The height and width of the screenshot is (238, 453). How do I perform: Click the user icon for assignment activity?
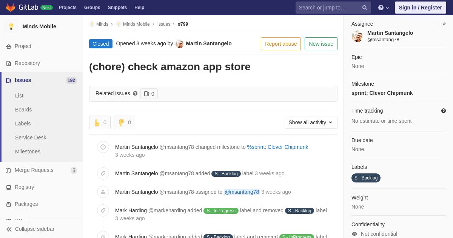coord(103,192)
